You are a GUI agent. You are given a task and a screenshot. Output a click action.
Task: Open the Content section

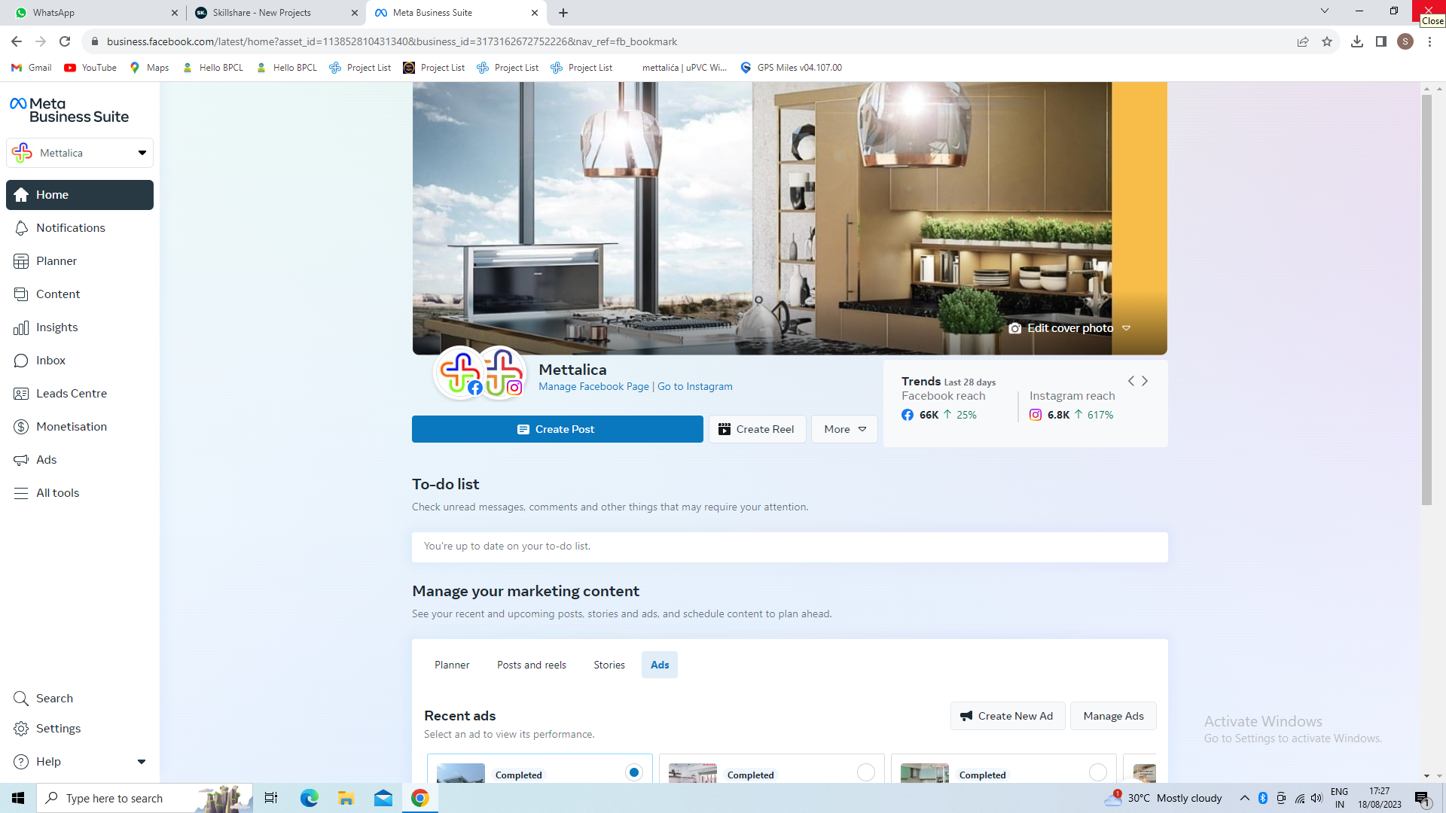click(80, 294)
